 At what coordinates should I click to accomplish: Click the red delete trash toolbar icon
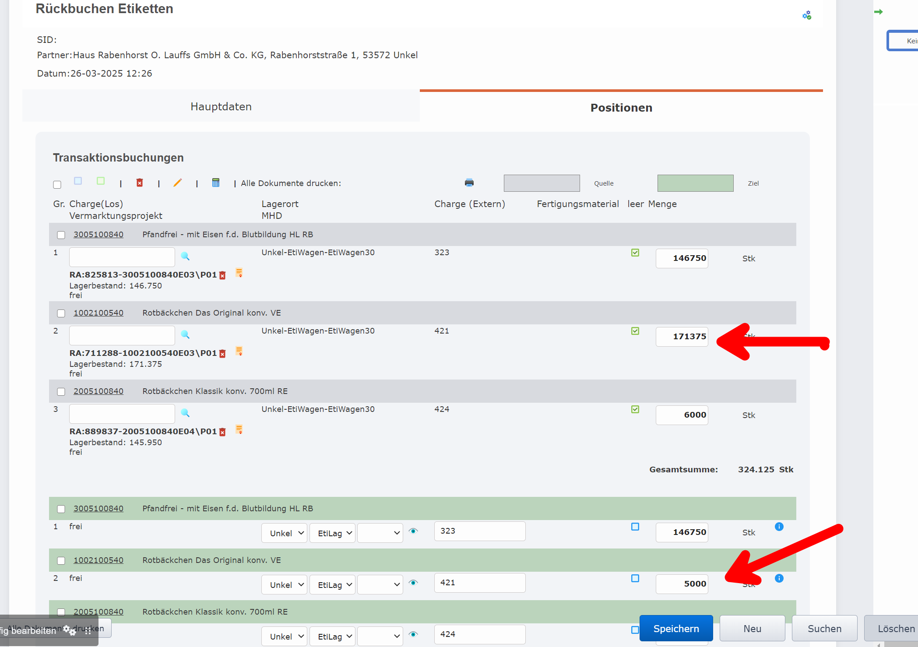click(x=140, y=183)
